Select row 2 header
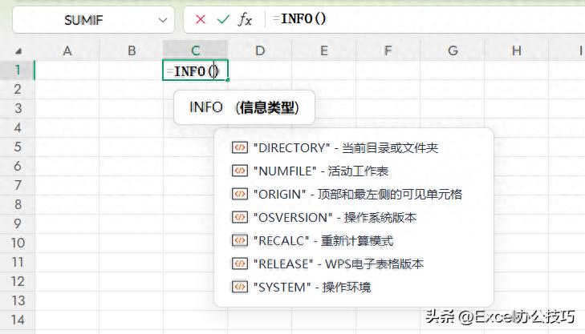Screen dimensions: 585x334 point(18,89)
